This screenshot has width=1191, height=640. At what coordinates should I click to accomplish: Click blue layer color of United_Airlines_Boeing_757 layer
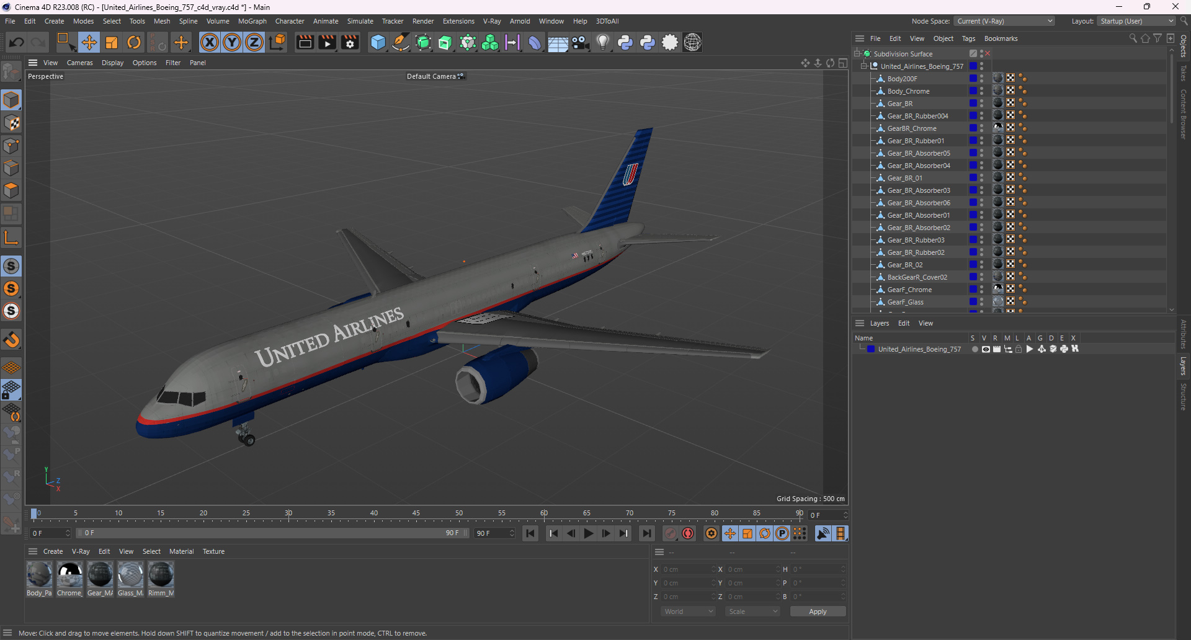click(x=871, y=349)
